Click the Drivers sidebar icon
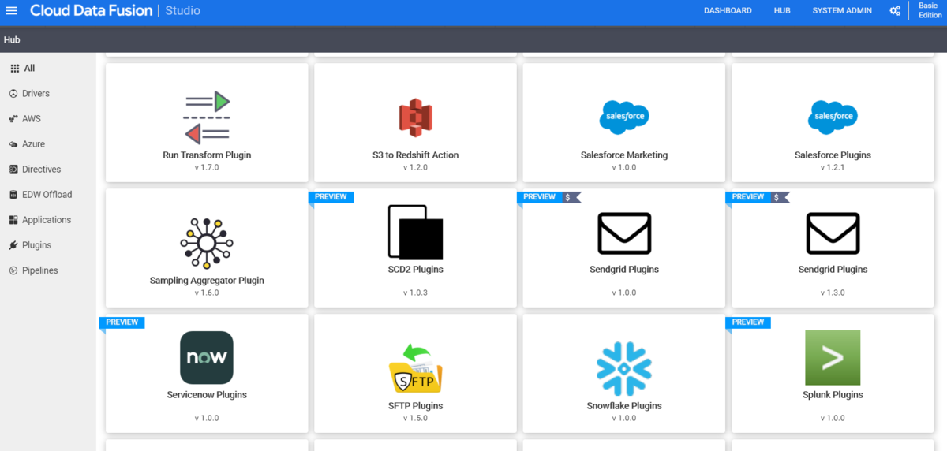 13,94
